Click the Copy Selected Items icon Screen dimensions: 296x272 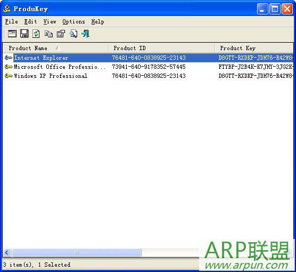click(48, 34)
